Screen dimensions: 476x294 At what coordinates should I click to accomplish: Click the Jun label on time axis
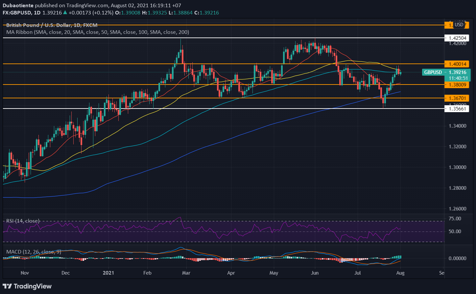pos(315,273)
